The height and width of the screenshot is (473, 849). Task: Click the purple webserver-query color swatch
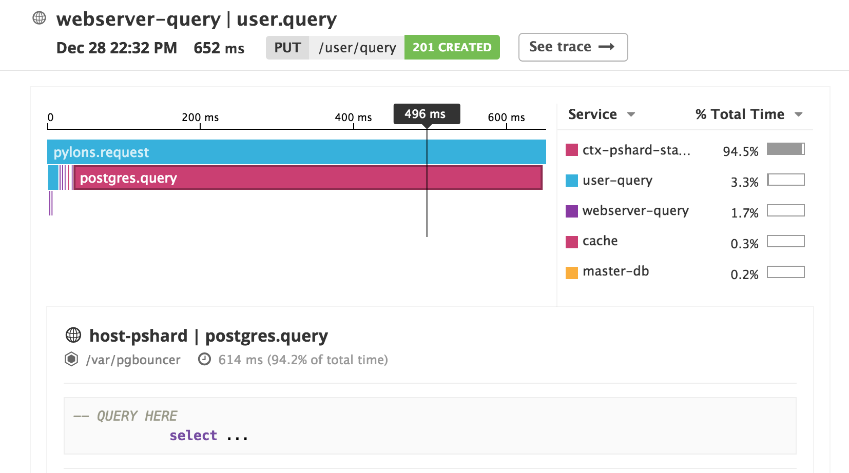571,211
